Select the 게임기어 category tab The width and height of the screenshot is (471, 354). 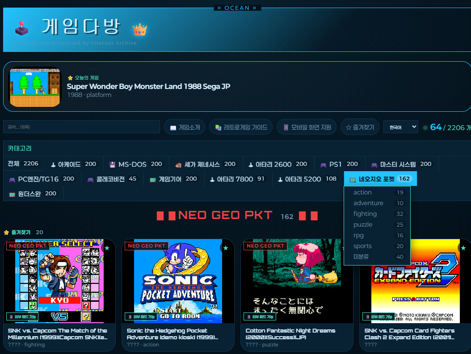click(x=173, y=179)
